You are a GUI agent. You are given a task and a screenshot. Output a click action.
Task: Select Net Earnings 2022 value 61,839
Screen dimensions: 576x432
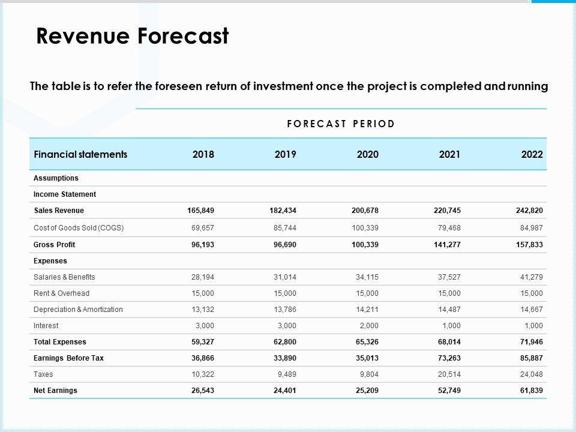coord(530,391)
